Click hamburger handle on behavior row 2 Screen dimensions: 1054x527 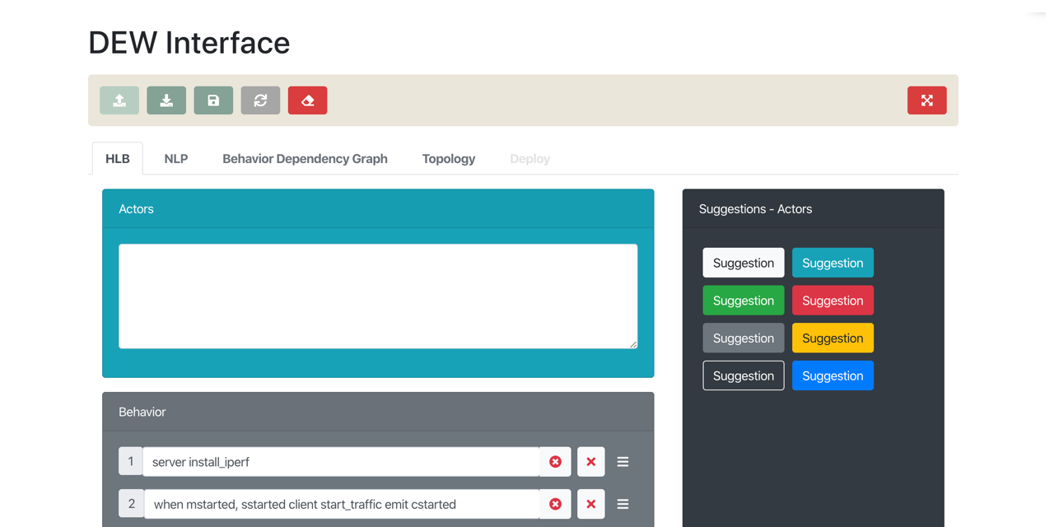tap(623, 504)
